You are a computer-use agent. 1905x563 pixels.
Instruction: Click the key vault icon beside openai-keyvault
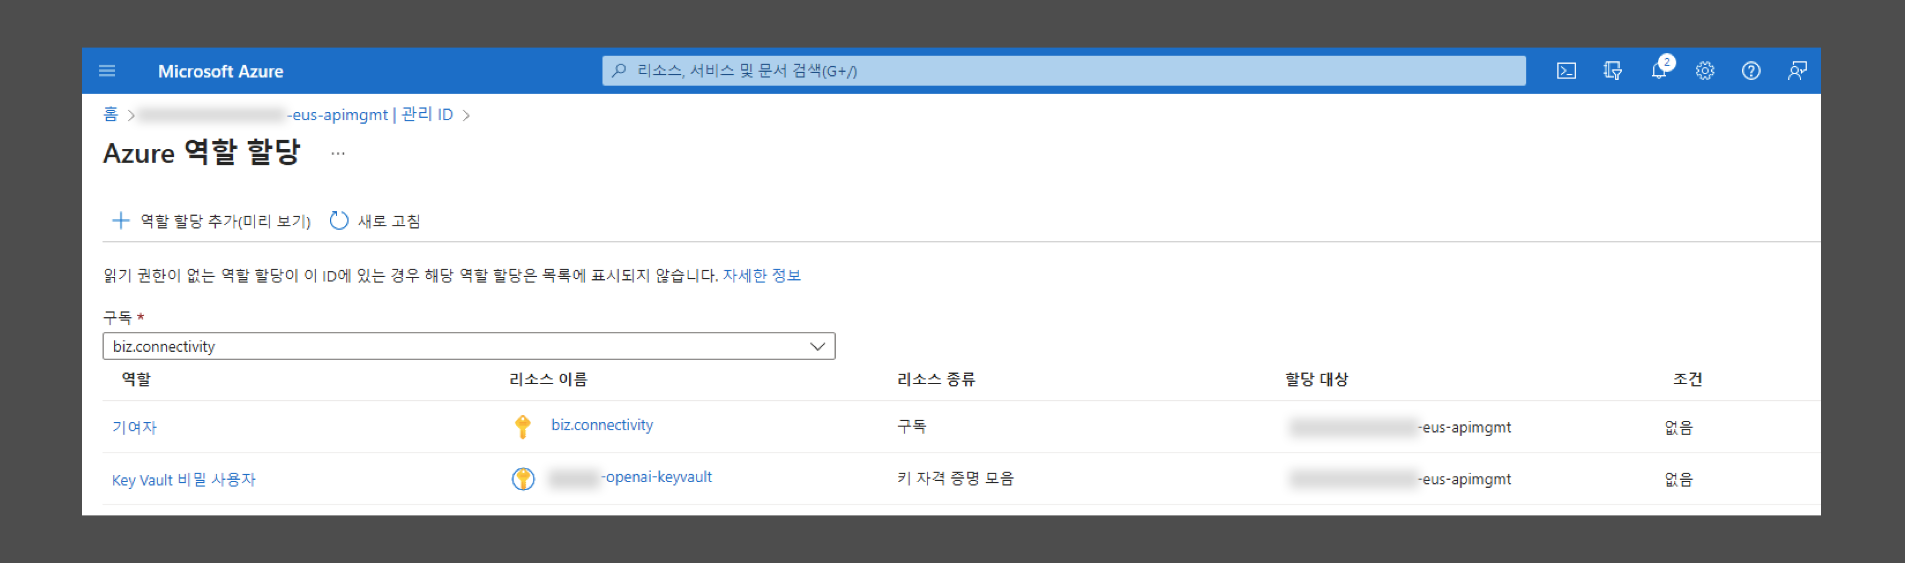[523, 479]
